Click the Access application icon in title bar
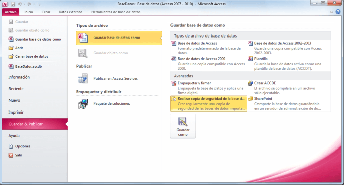 5,4
